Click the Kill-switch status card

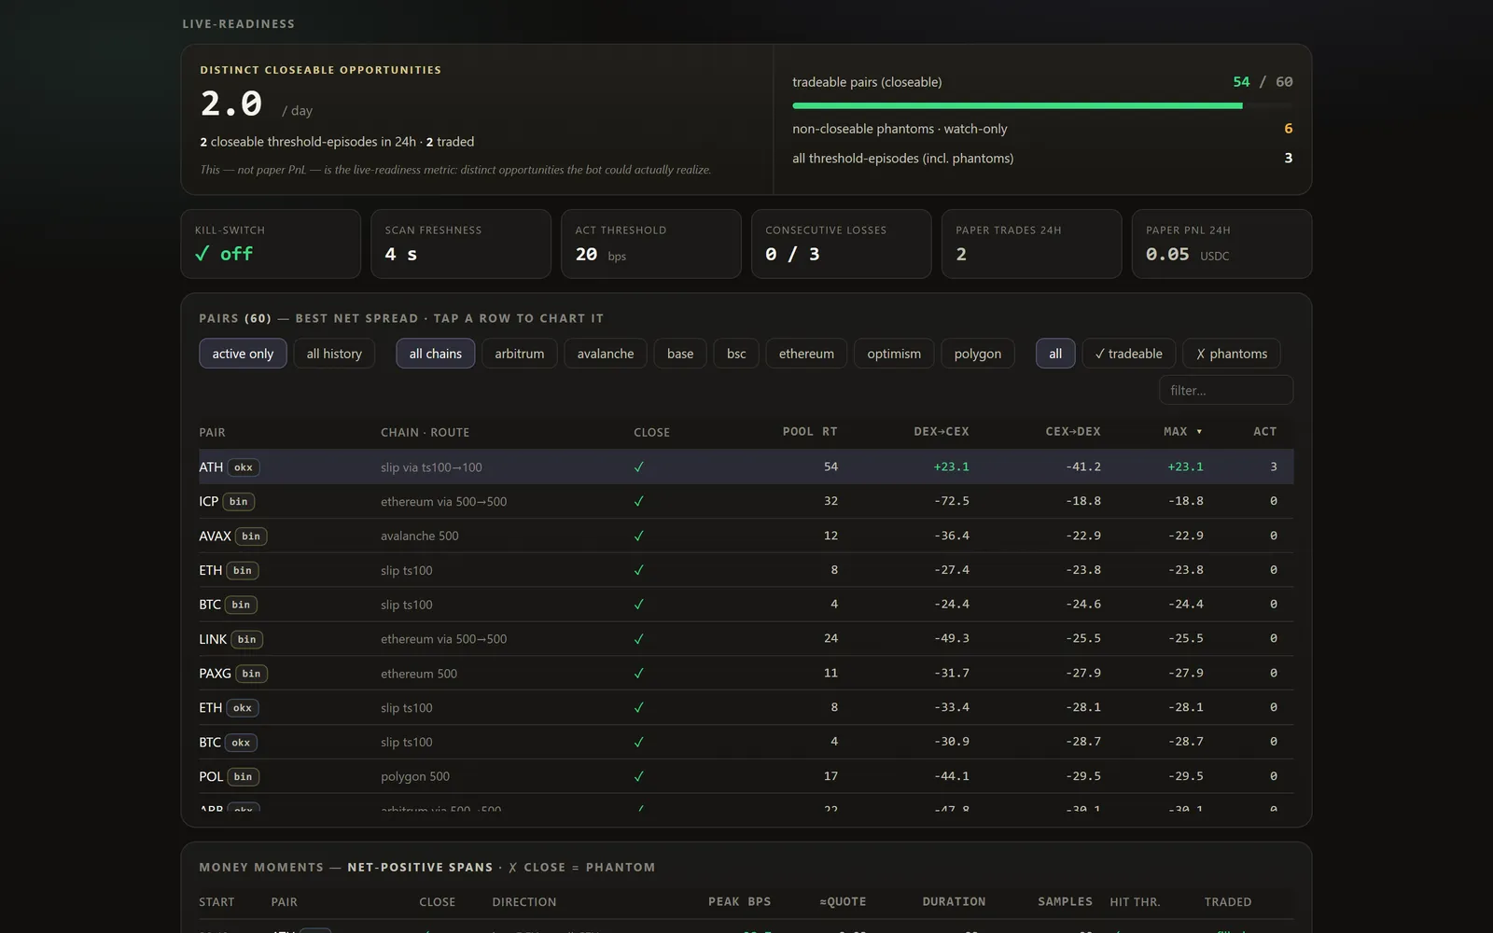271,244
